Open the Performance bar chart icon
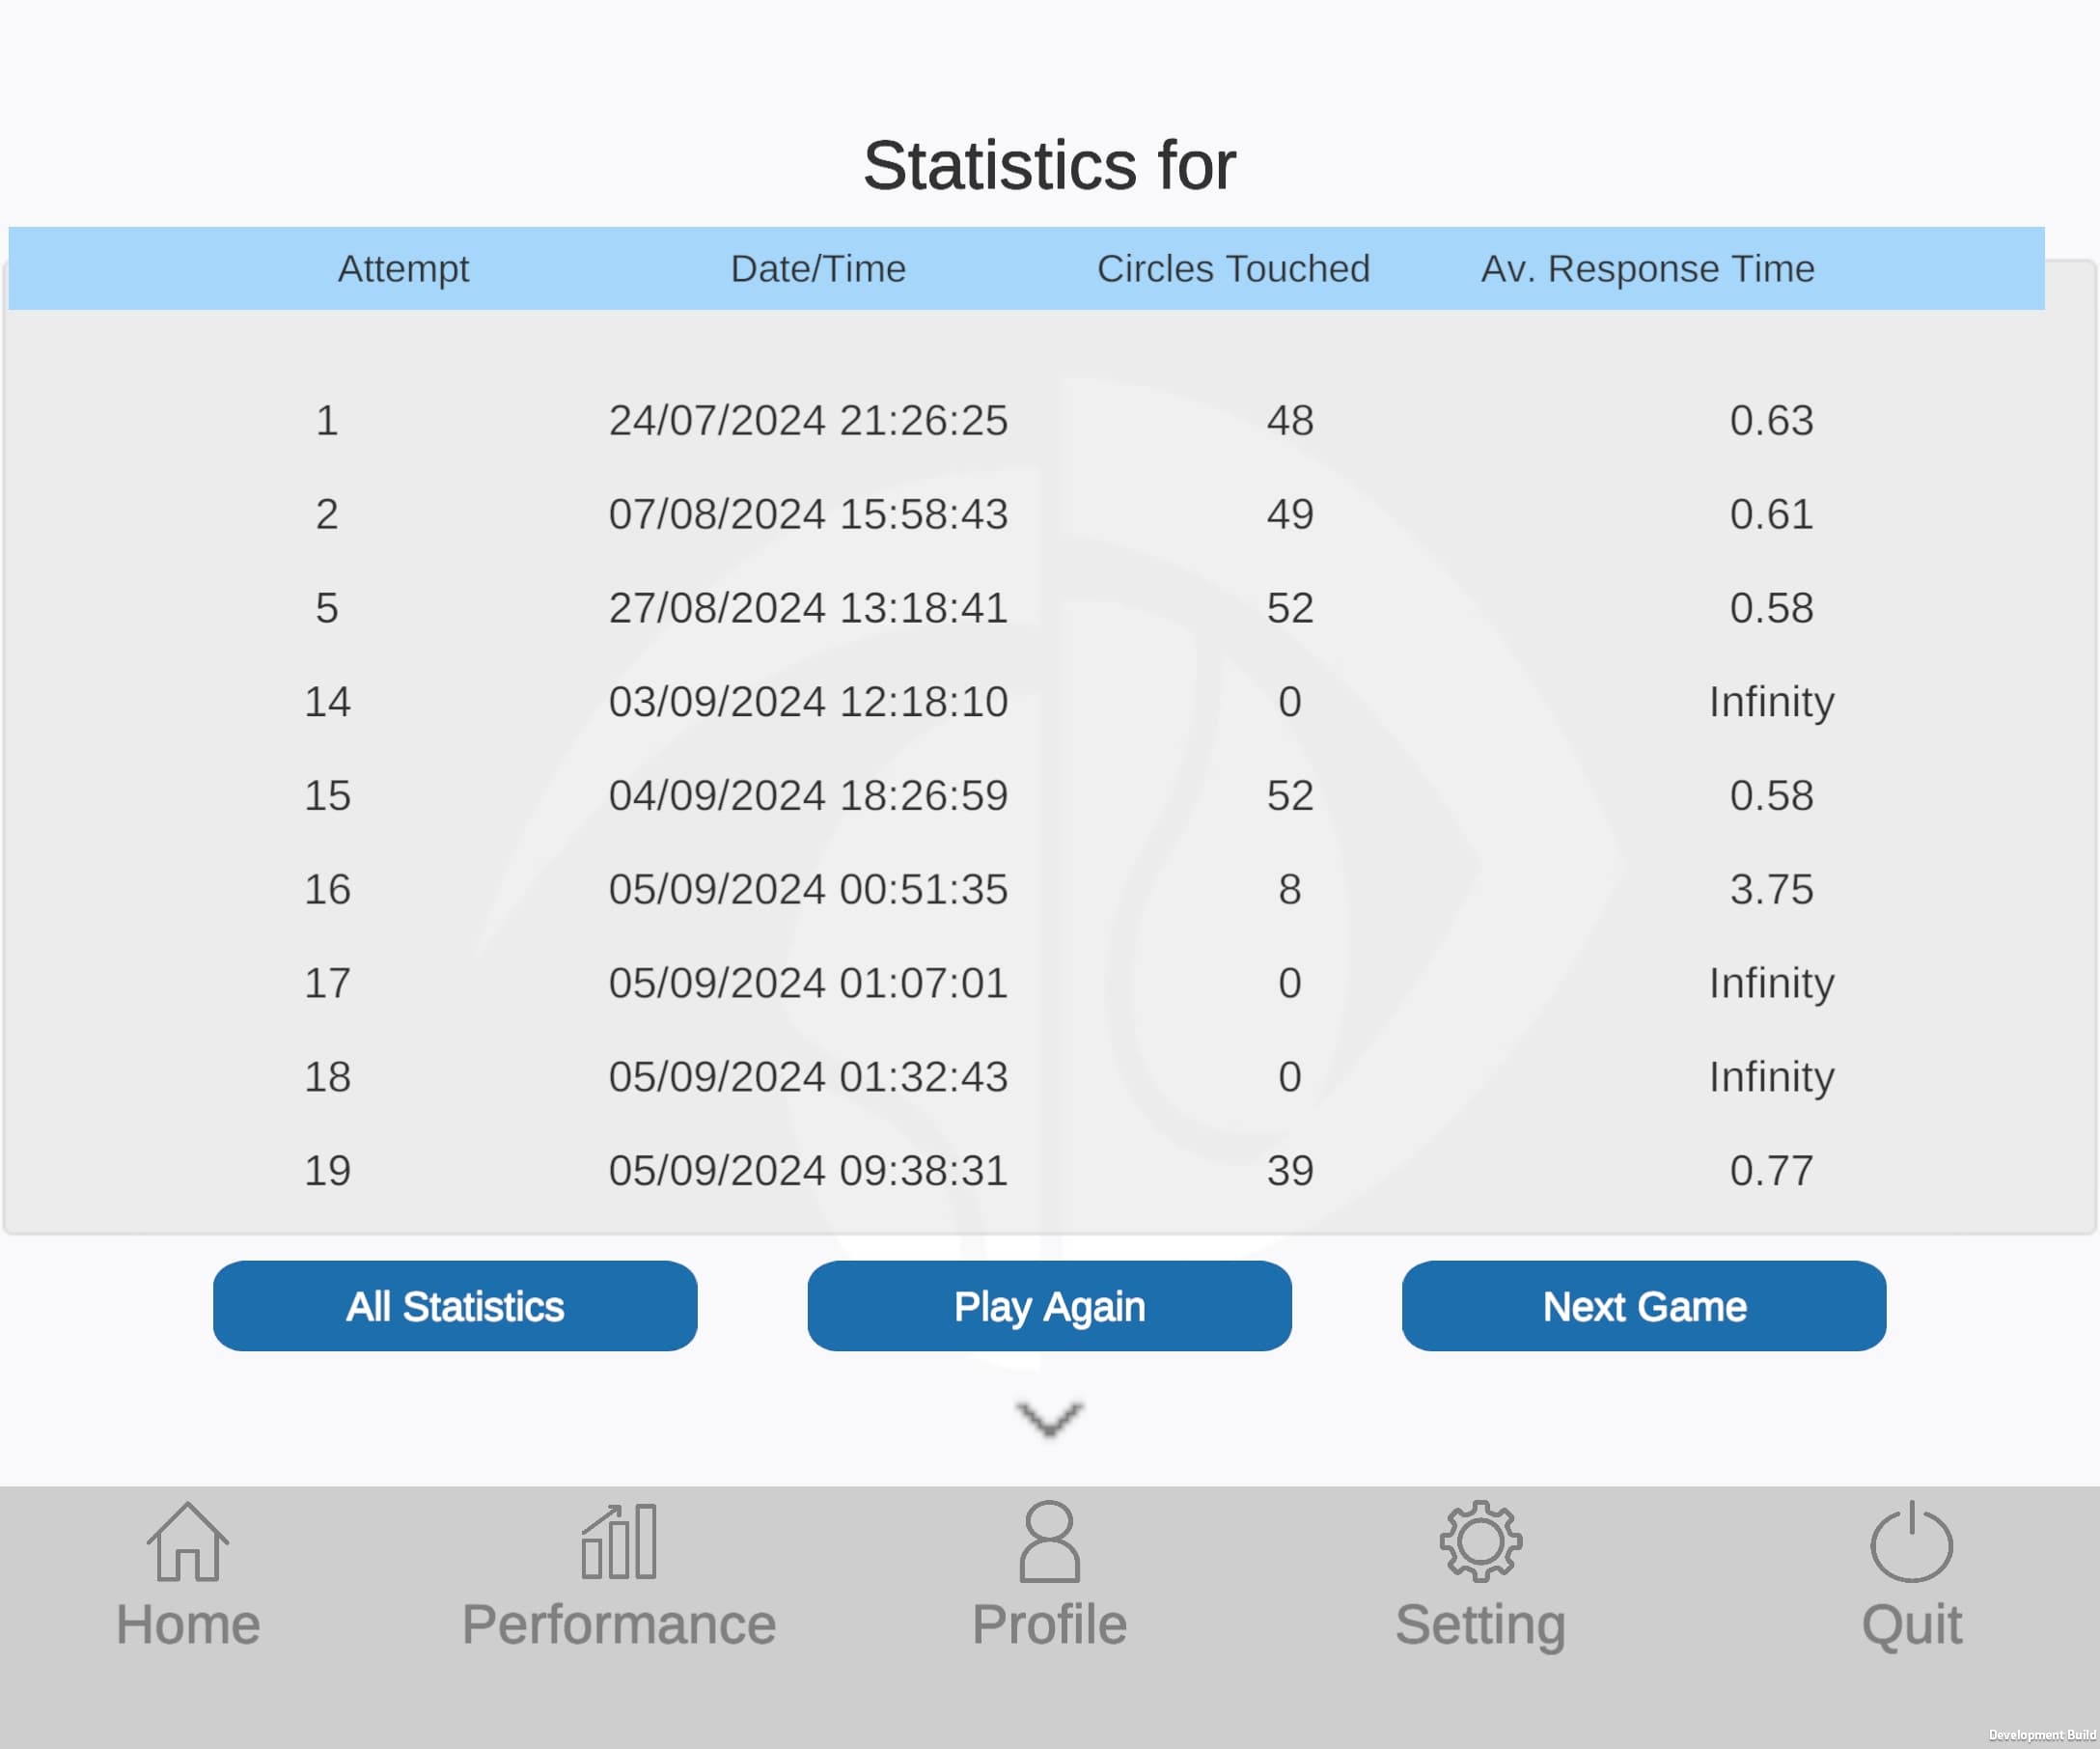 point(618,1541)
